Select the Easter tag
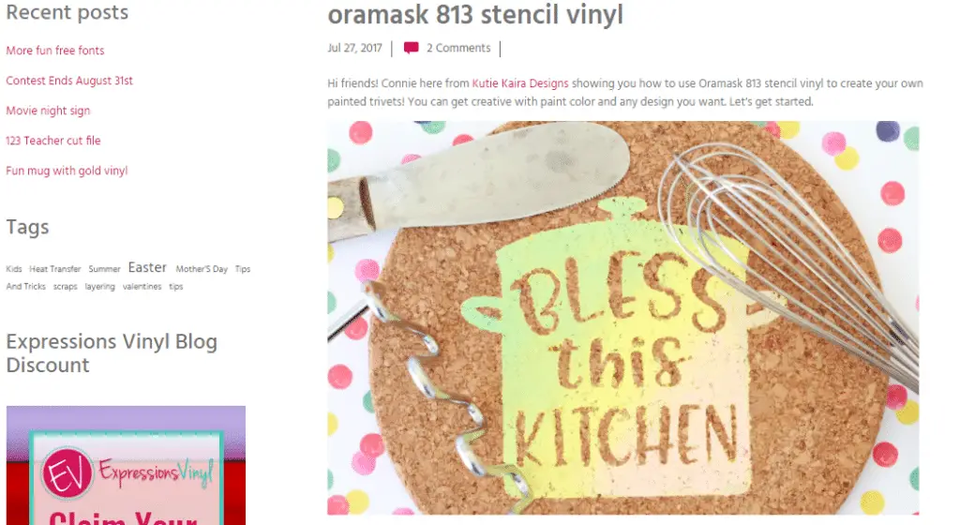Screen dimensions: 960x525 pos(147,267)
